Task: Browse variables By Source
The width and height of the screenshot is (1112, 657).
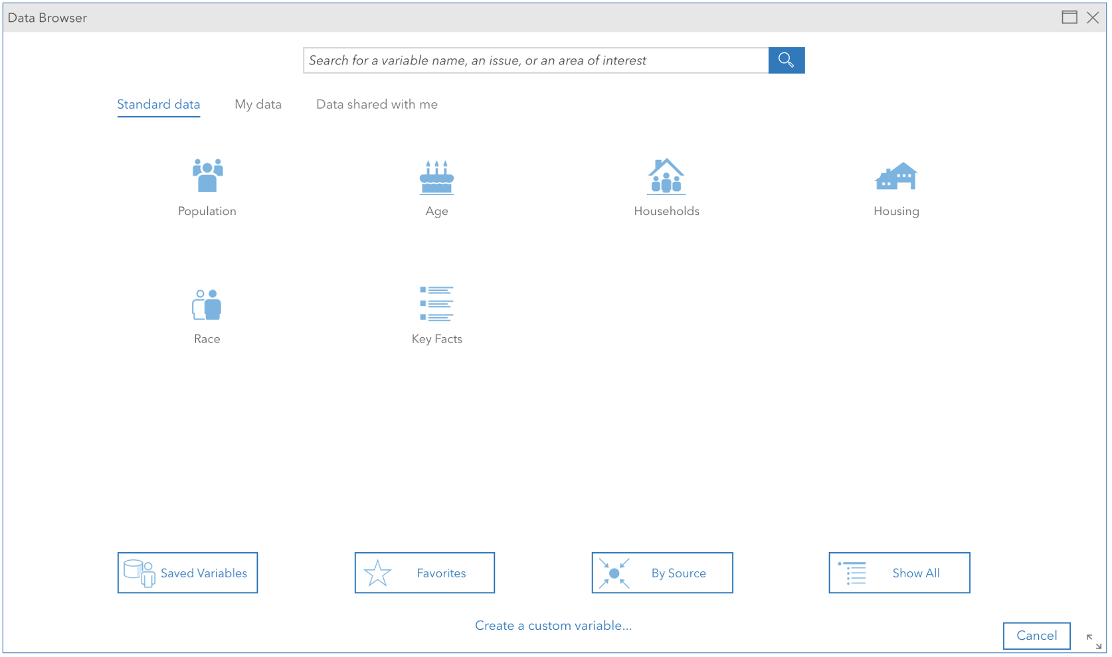Action: [662, 573]
